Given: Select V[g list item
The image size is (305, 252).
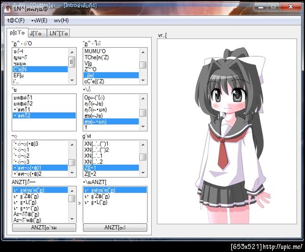Looking at the screenshot, I should [x=111, y=63].
